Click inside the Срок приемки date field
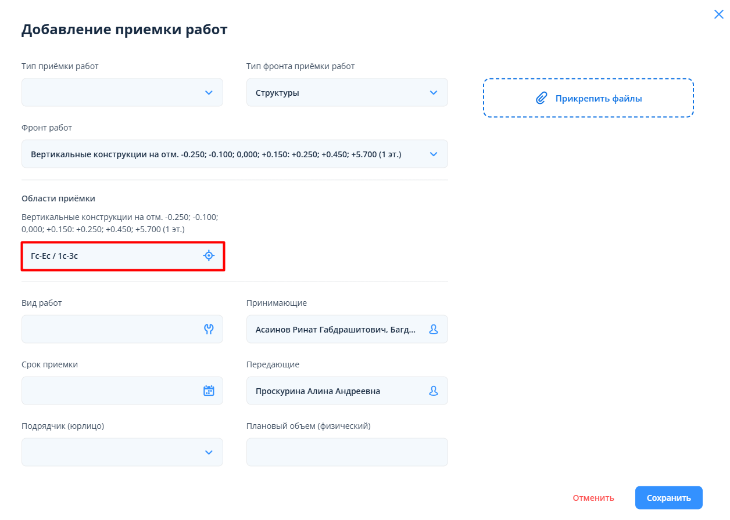Viewport: 730px width, 520px height. pos(110,391)
